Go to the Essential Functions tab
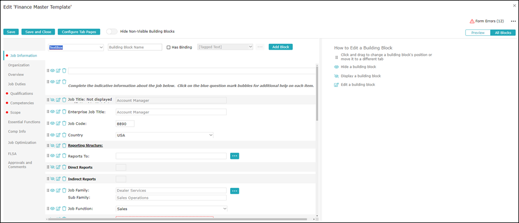Screen dimensions: 519x223 [x=24, y=122]
